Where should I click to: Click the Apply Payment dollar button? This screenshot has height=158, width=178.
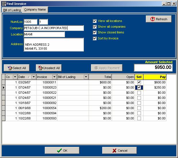click(107, 68)
